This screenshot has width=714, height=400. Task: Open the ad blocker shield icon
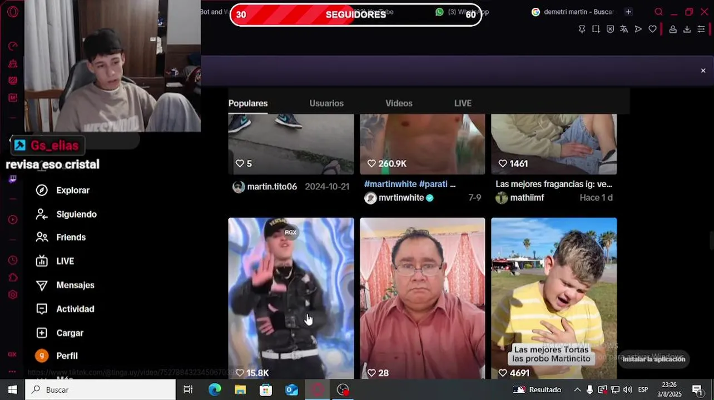click(x=610, y=29)
